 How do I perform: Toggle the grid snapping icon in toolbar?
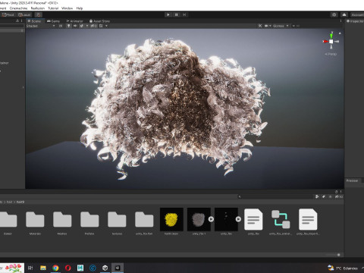[39, 14]
